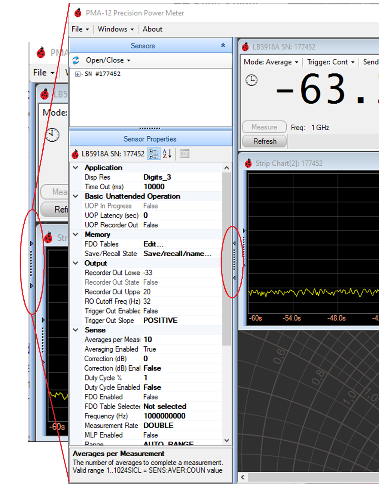Click the Measure button
Viewport: 379px width, 484px height.
[264, 127]
